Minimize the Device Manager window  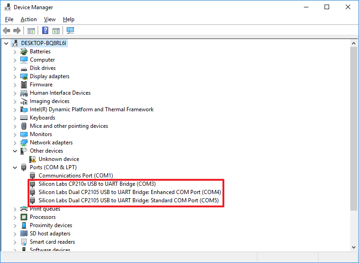pyautogui.click(x=306, y=7)
